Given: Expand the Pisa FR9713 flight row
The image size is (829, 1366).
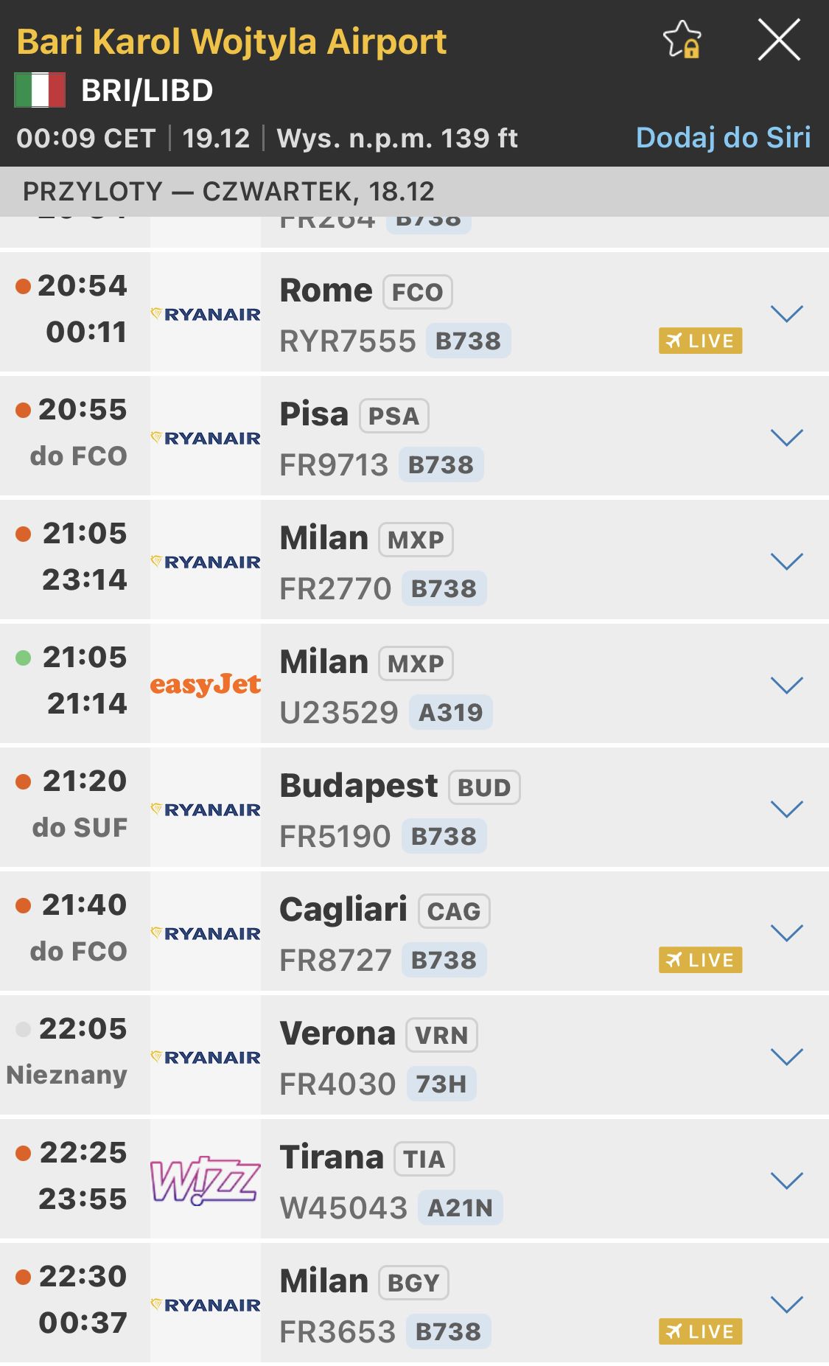Looking at the screenshot, I should 786,438.
